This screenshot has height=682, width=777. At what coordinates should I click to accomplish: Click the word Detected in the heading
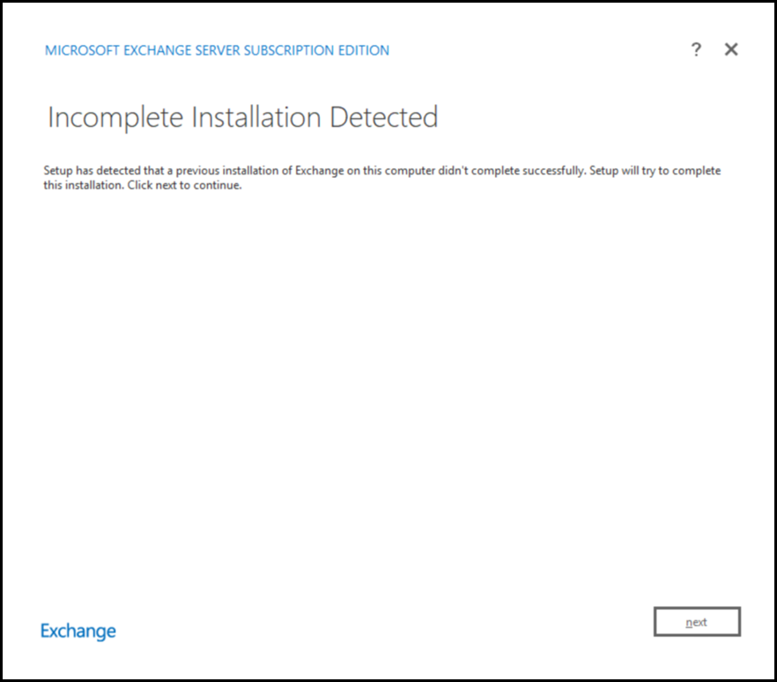click(x=383, y=117)
